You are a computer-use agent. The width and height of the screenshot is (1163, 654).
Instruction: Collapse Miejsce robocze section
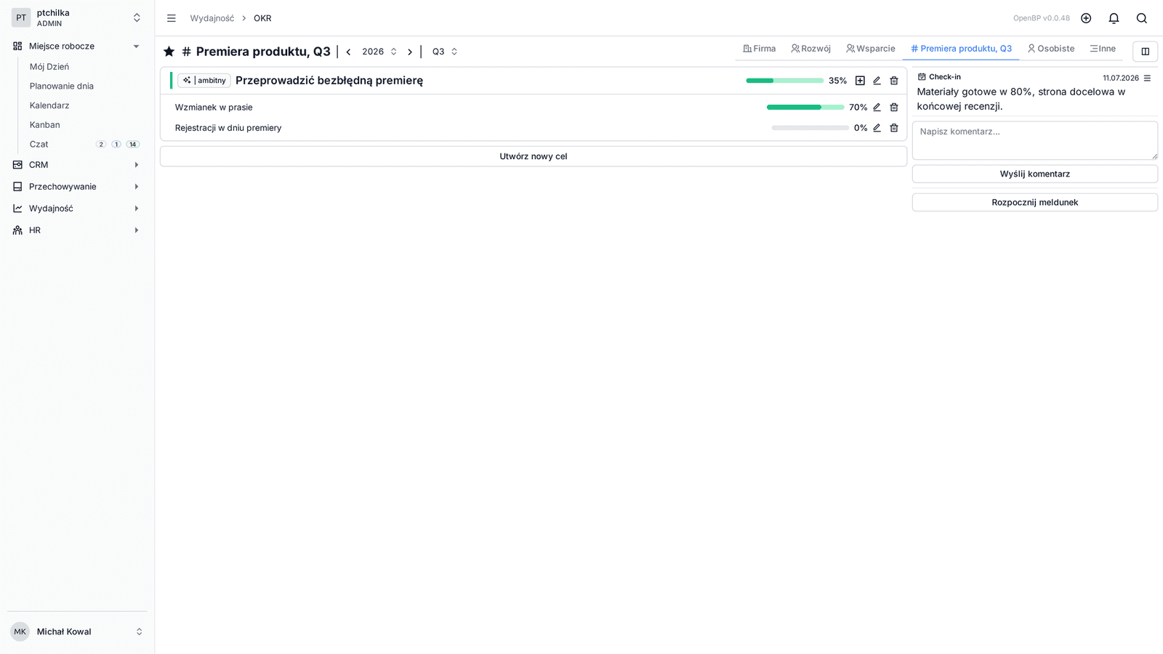pyautogui.click(x=76, y=46)
